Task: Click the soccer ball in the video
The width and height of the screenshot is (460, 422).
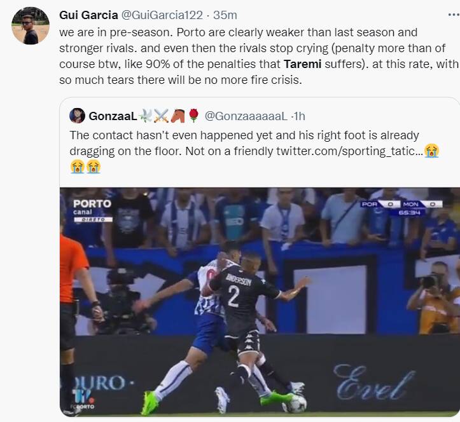Action: tap(295, 403)
